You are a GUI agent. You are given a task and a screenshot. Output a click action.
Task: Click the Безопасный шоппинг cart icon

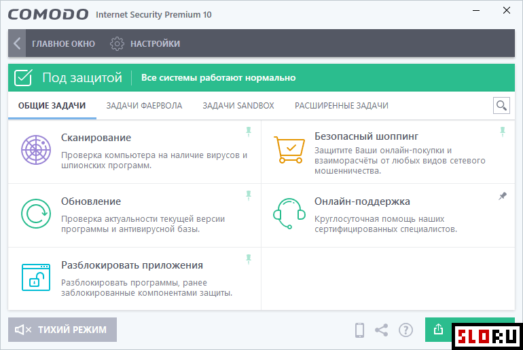(289, 150)
